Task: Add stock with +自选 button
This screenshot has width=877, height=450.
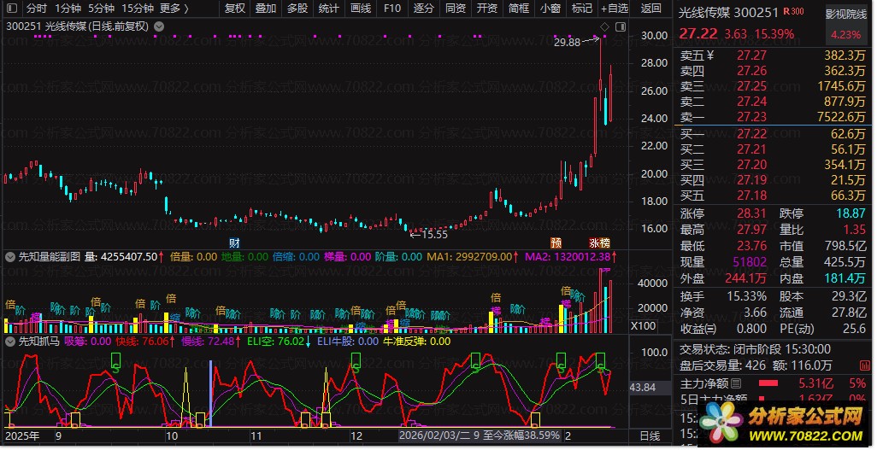Action: point(614,9)
